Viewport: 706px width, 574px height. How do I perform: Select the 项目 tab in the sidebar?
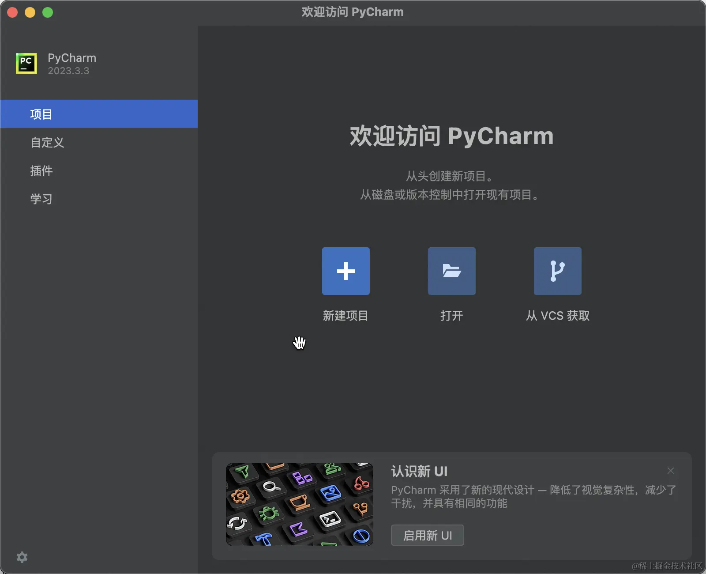pyautogui.click(x=99, y=114)
